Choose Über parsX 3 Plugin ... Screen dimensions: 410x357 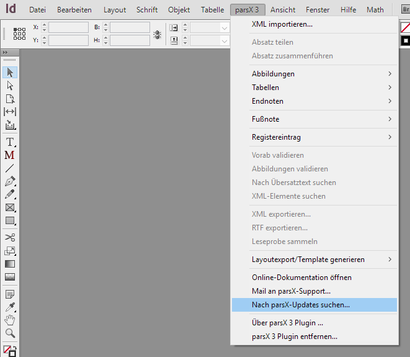(314, 323)
